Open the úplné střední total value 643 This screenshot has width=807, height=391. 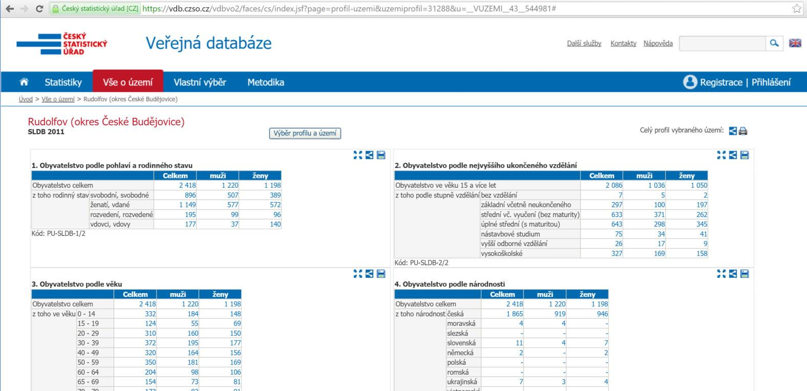617,224
